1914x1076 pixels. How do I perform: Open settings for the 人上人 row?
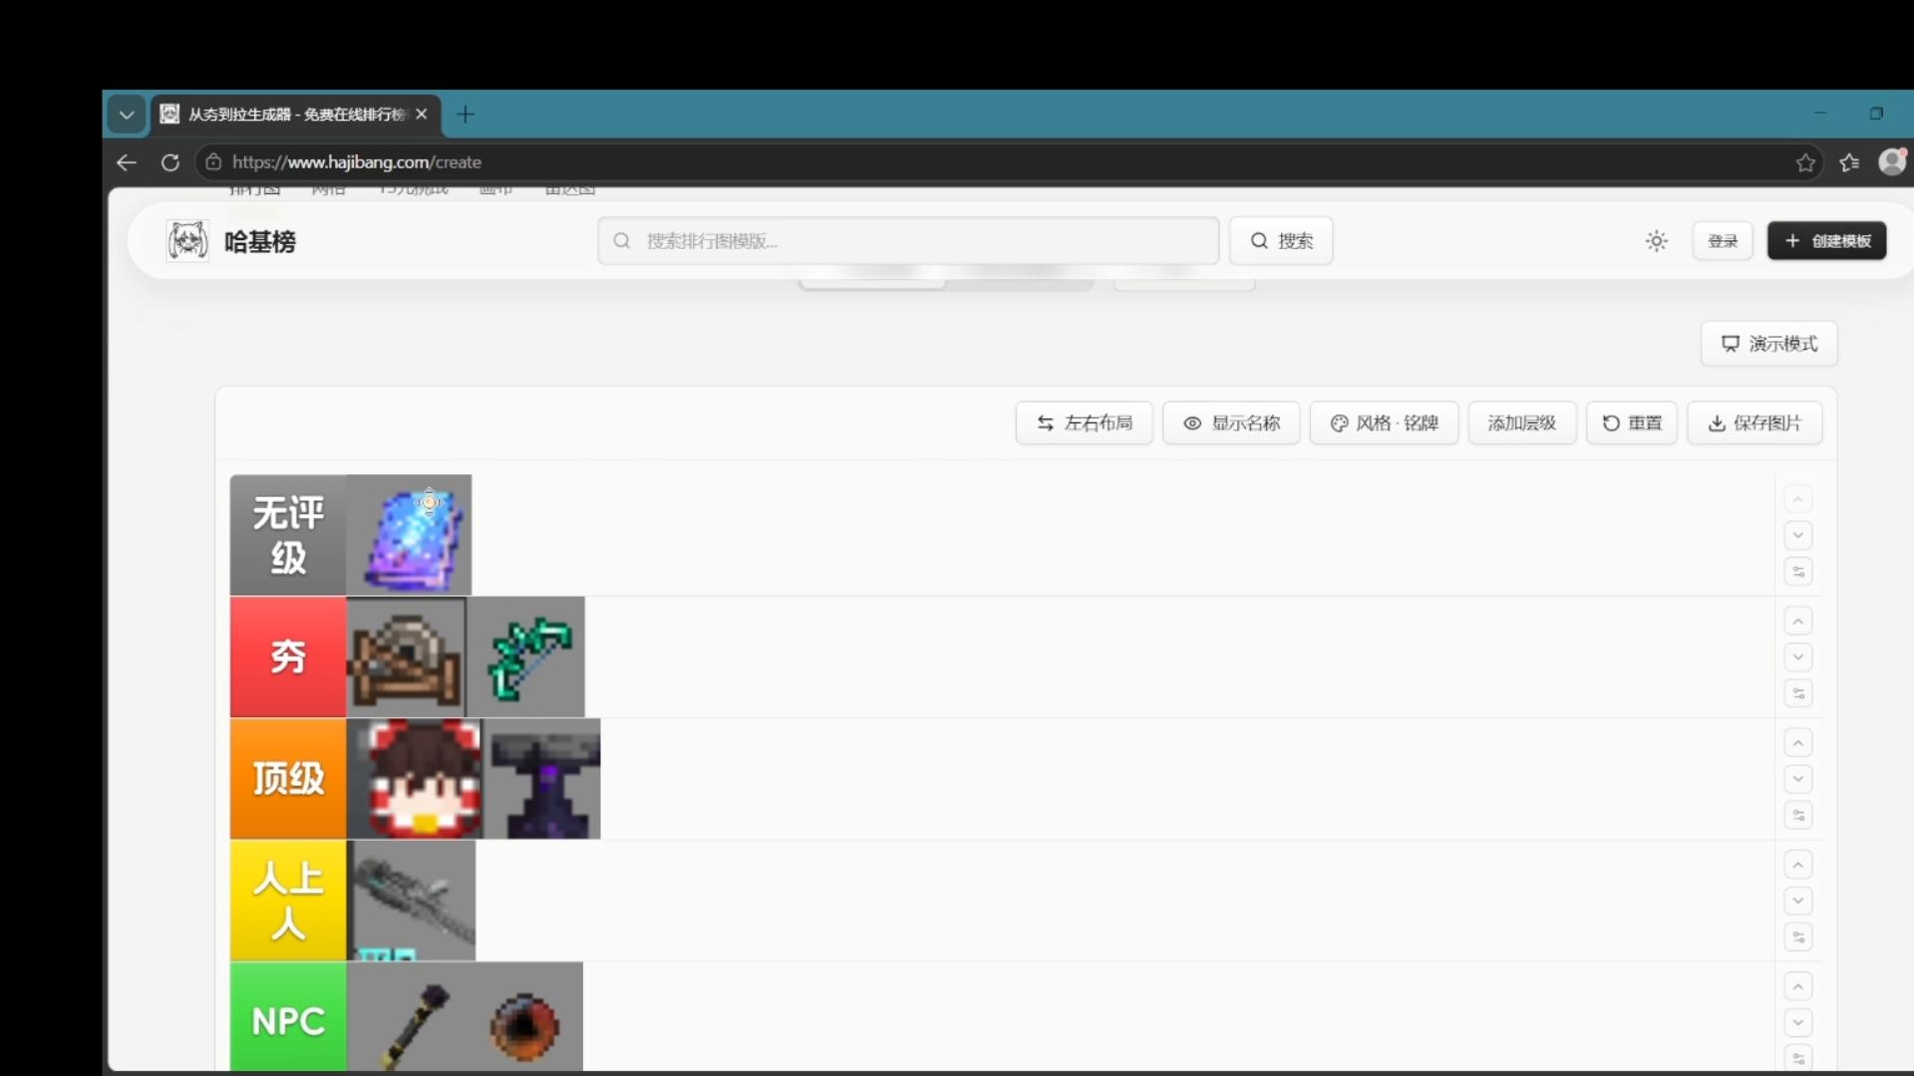[1798, 938]
